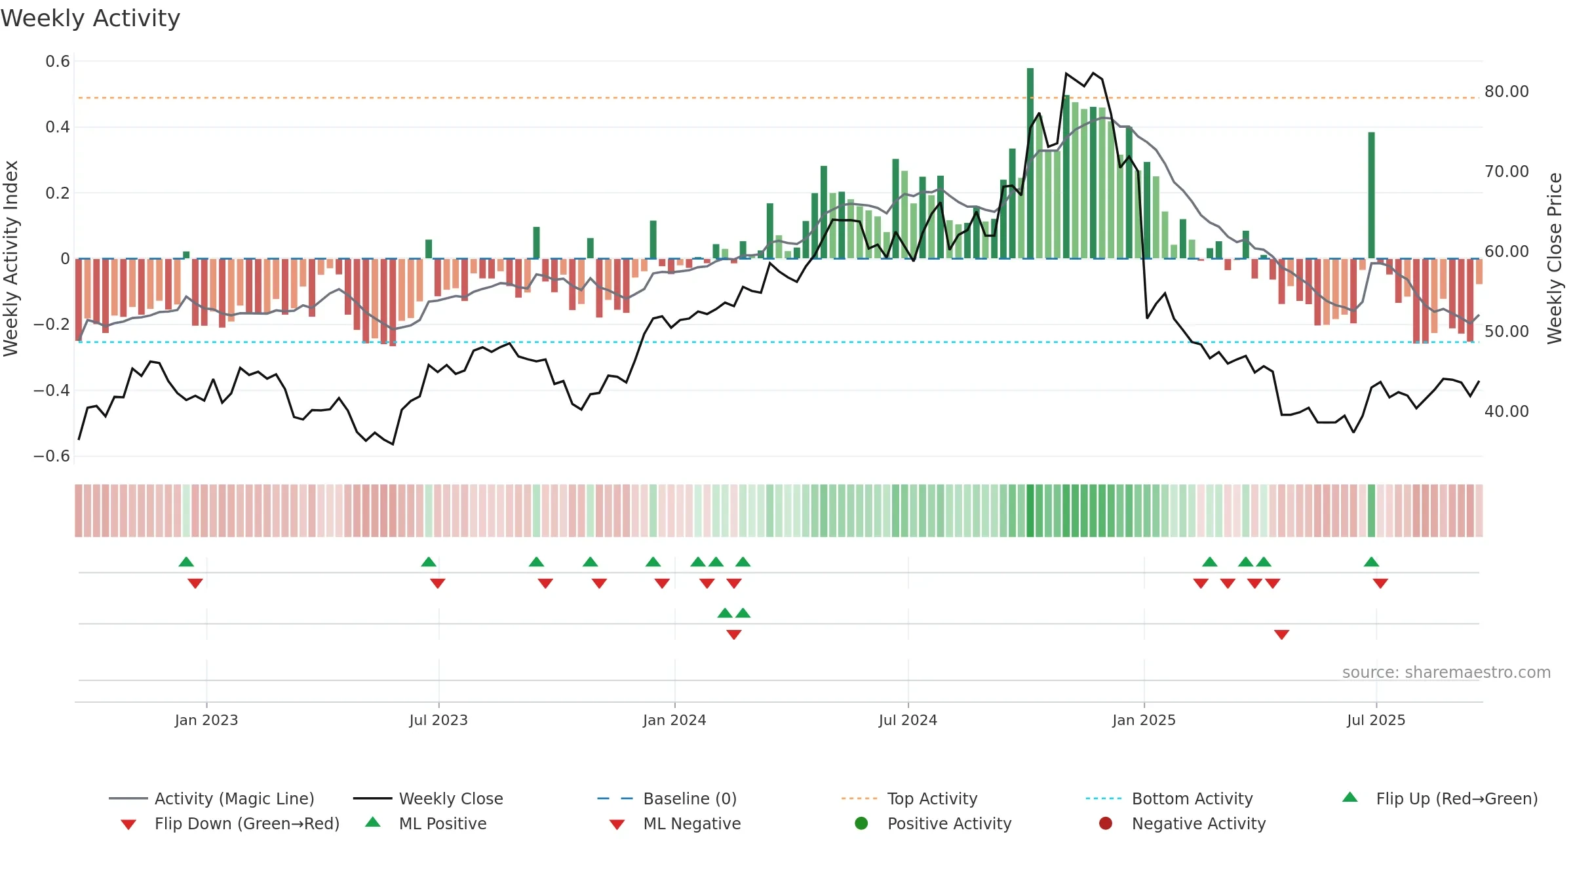
Task: Click the Negative Activity red circle legend icon
Action: tap(1106, 823)
